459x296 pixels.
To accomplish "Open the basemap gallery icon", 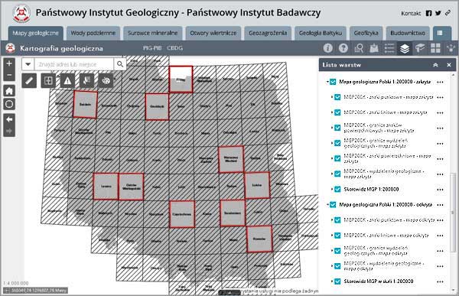I will click(x=374, y=48).
